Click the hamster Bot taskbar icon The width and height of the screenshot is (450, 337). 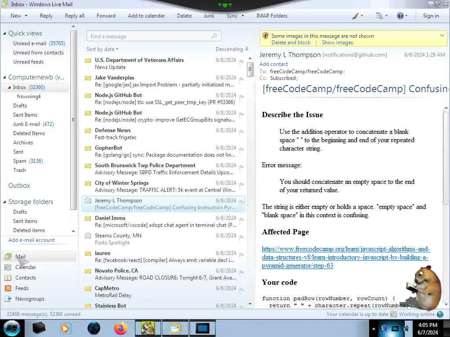click(148, 328)
